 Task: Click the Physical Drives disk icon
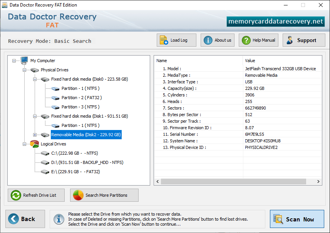point(35,70)
